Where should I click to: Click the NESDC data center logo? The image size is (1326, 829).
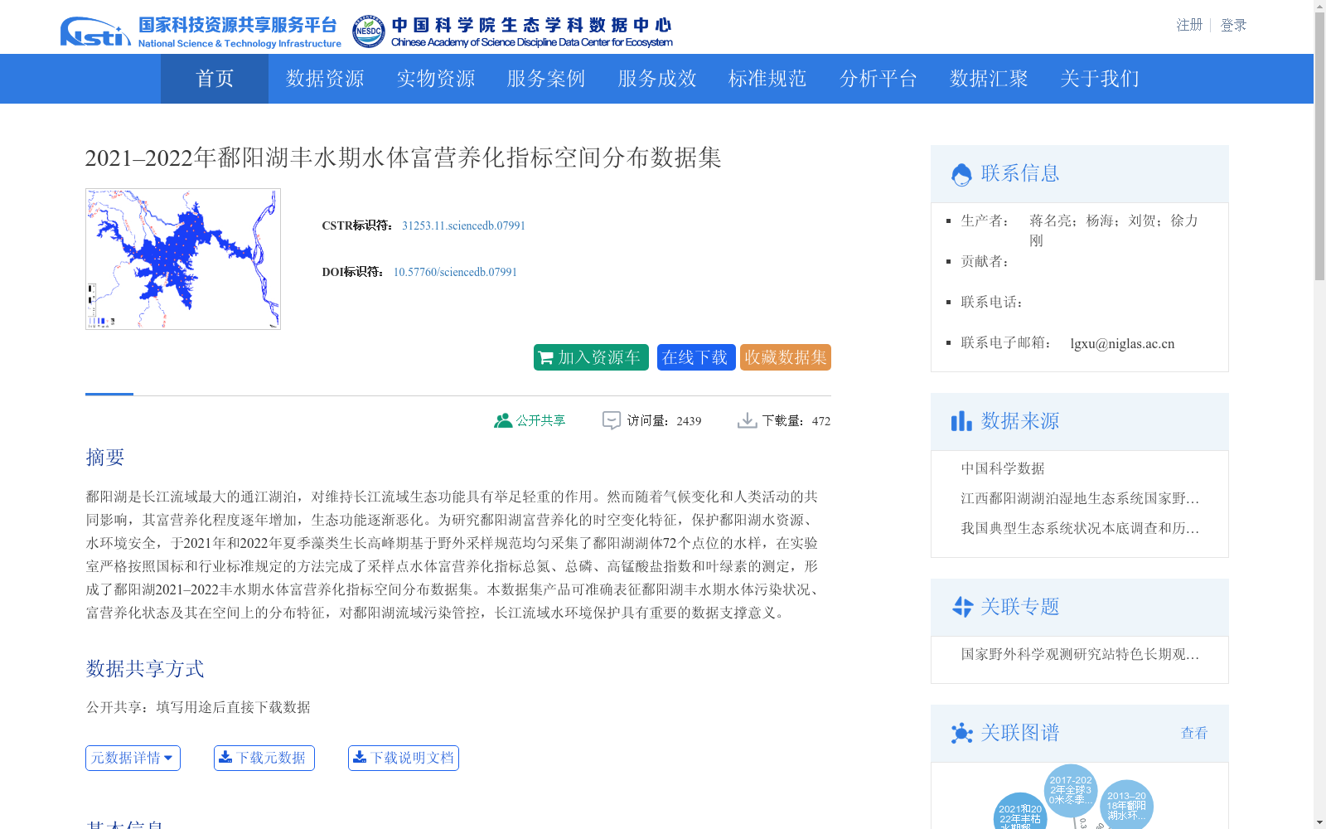pos(512,32)
